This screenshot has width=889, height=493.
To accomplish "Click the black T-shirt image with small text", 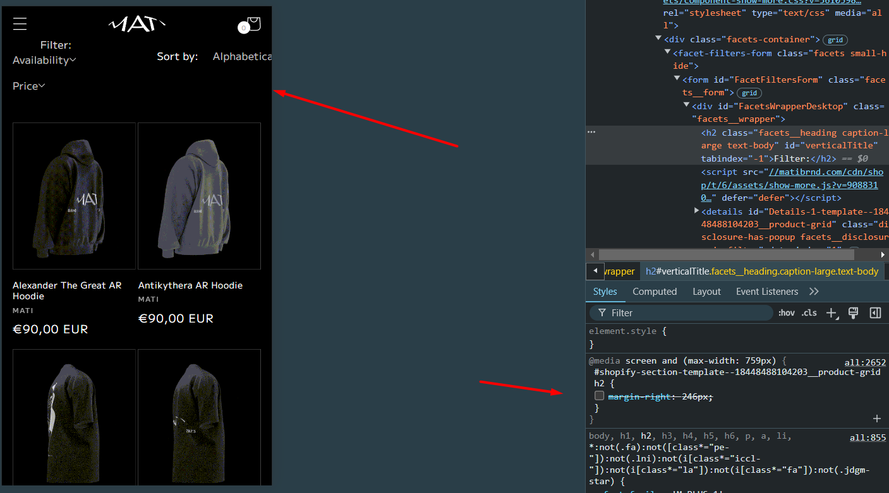I will coord(199,417).
